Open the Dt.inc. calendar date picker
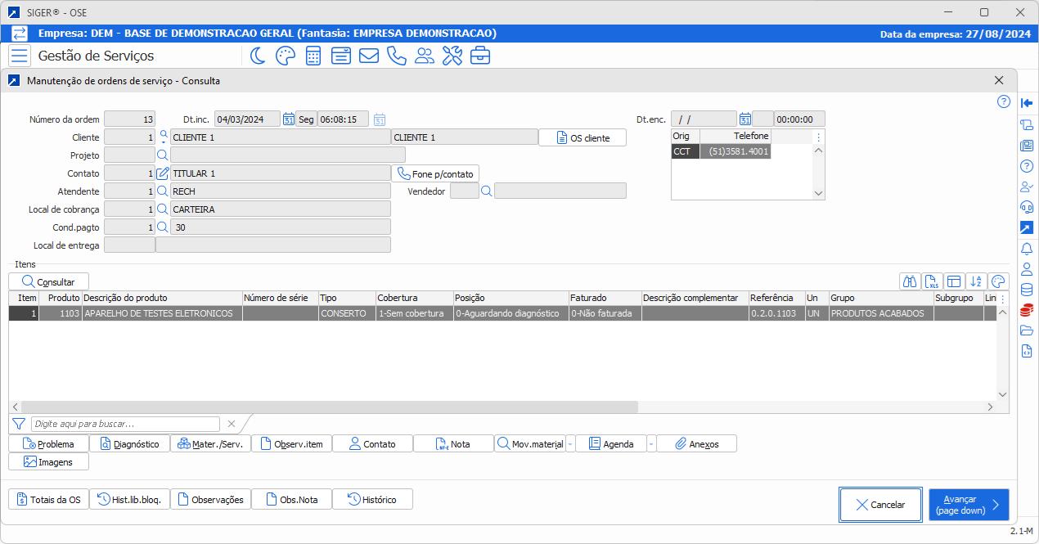This screenshot has height=544, width=1039. coord(289,119)
